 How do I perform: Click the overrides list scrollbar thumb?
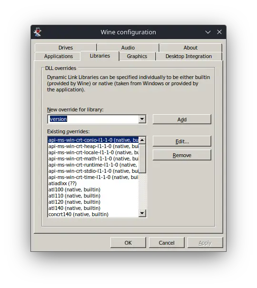click(142, 159)
